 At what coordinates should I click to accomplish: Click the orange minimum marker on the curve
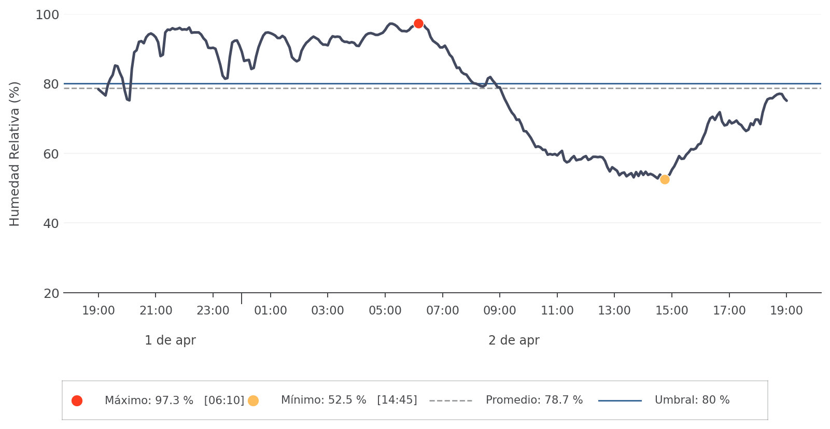point(665,179)
